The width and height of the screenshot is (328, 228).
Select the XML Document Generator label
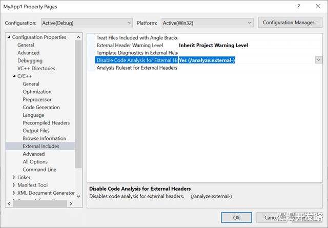coord(46,193)
